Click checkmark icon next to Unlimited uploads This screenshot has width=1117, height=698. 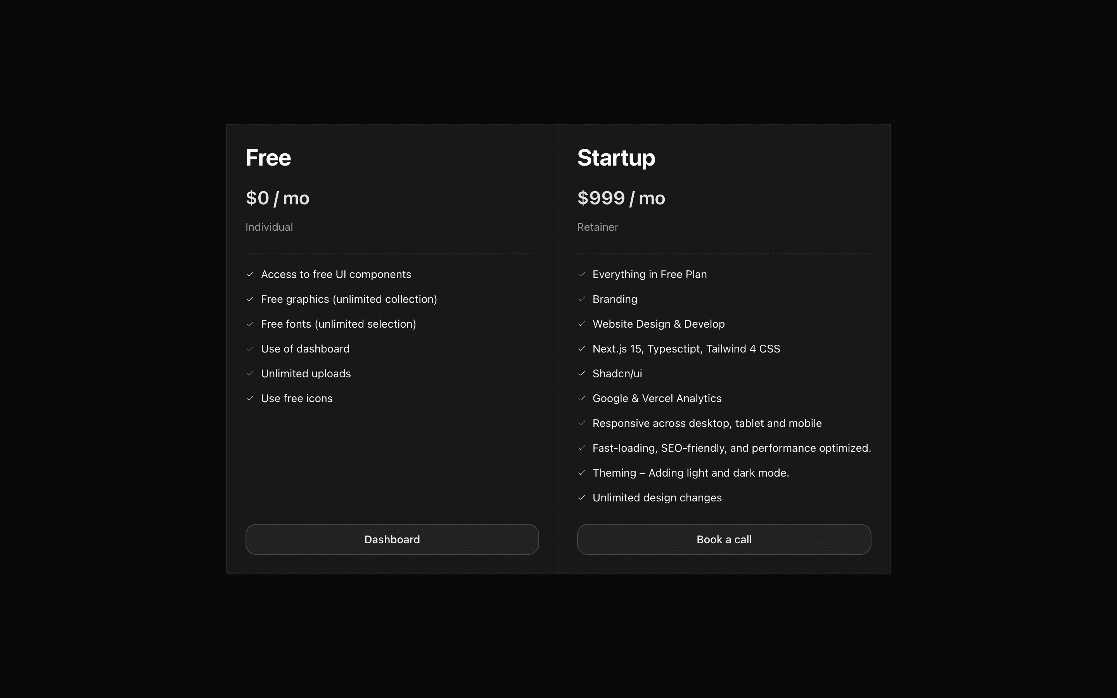(250, 373)
